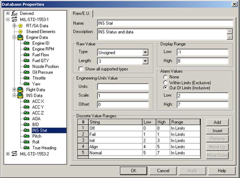Collapse the Engine Data node
Screen dimensions: 240x178
pyautogui.click(x=15, y=37)
